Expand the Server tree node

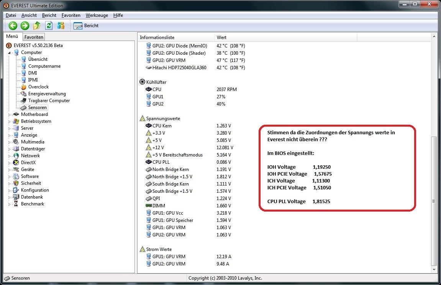click(x=9, y=128)
